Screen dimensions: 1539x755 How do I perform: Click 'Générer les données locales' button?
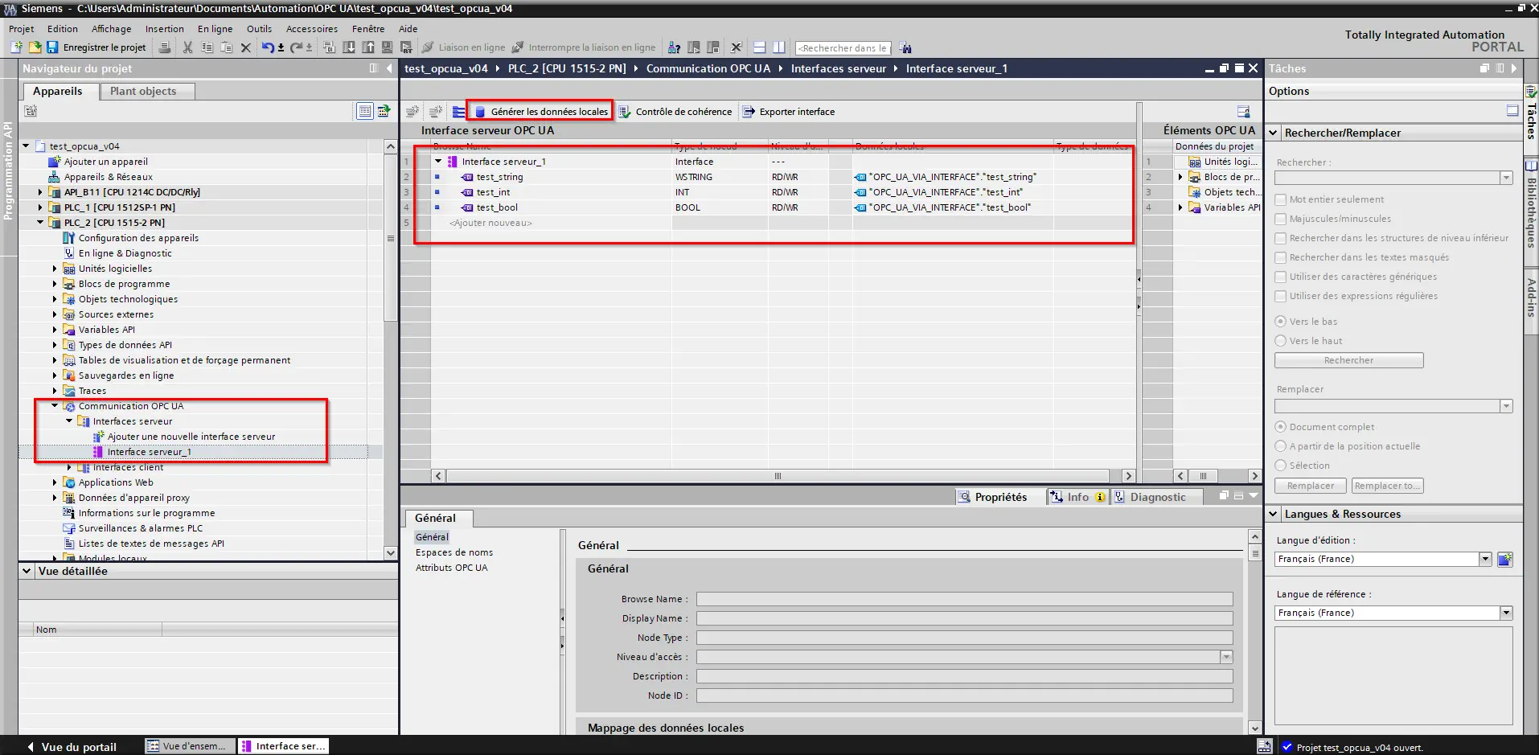point(541,112)
